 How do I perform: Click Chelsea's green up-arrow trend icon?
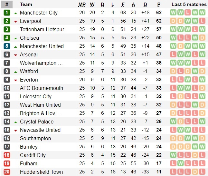coord(15,38)
